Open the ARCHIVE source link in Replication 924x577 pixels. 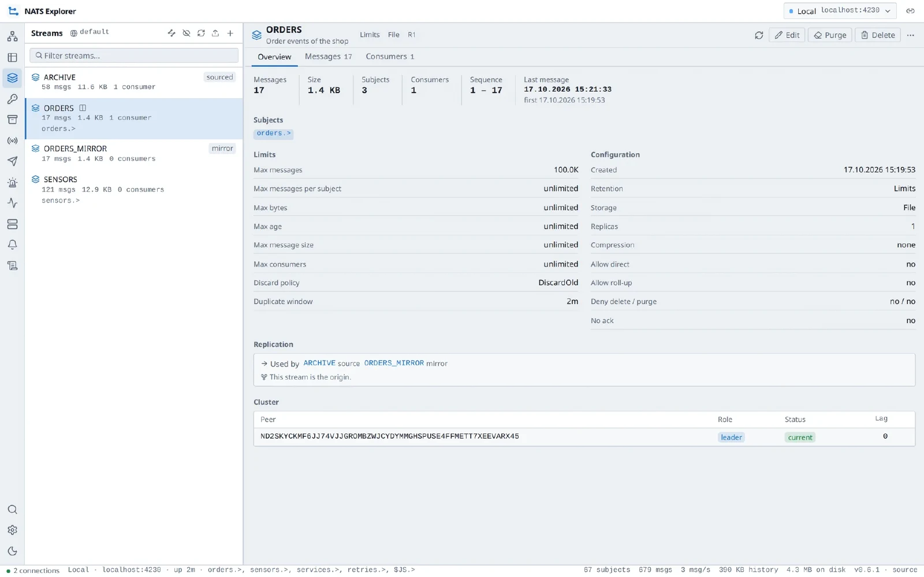319,363
